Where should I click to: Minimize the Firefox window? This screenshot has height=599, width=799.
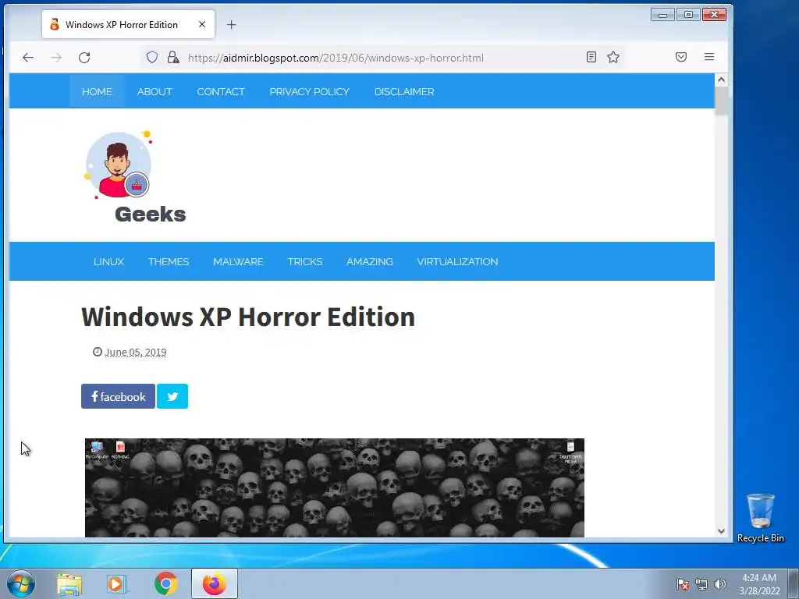[x=663, y=15]
